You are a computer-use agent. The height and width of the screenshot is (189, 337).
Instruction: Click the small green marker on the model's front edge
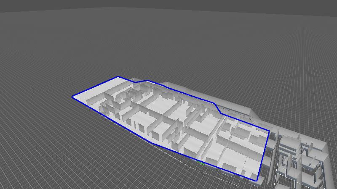(x=201, y=162)
